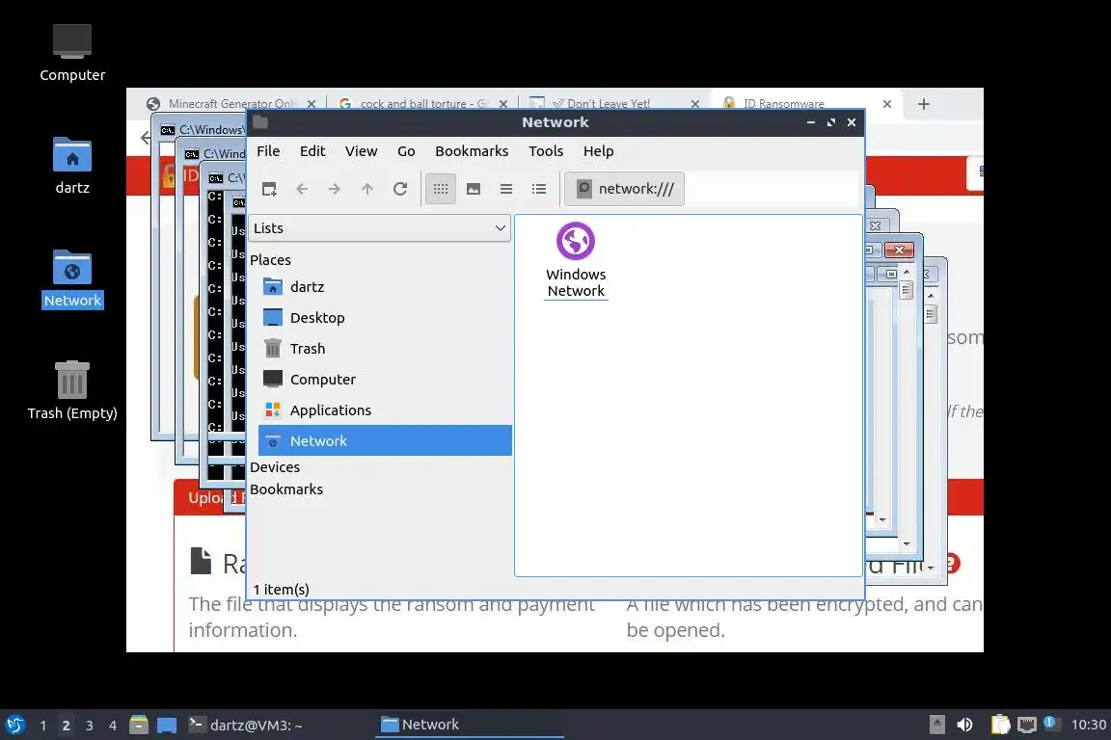Image resolution: width=1111 pixels, height=740 pixels.
Task: Click the Trash (Empty) desktop icon
Action: 72,391
